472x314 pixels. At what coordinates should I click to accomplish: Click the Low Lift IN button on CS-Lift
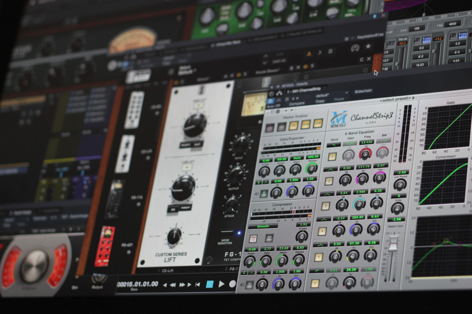click(187, 167)
